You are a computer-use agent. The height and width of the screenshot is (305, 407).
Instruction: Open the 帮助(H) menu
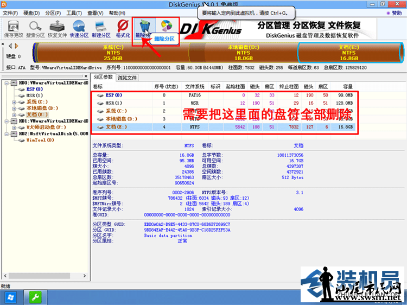pyautogui.click(x=117, y=13)
